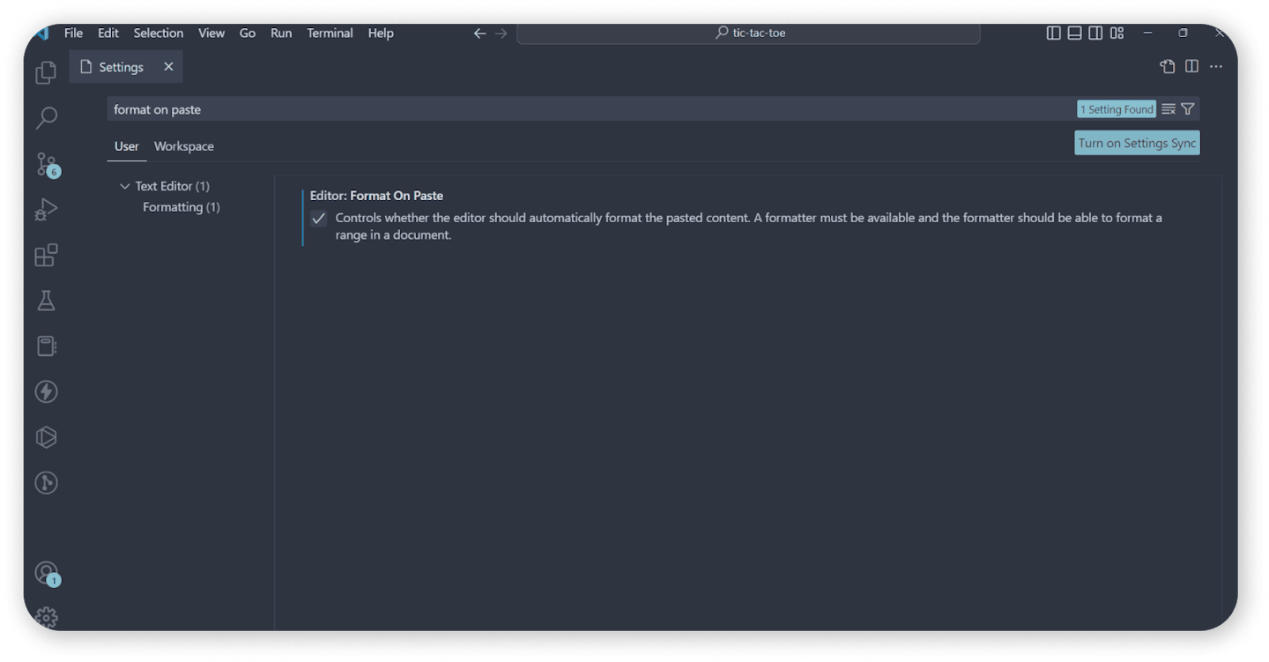This screenshot has height=662, width=1269.
Task: Open the settings filter funnel menu
Action: coord(1188,109)
